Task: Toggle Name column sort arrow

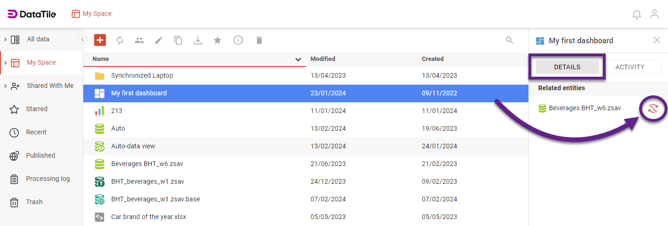Action: (x=298, y=60)
